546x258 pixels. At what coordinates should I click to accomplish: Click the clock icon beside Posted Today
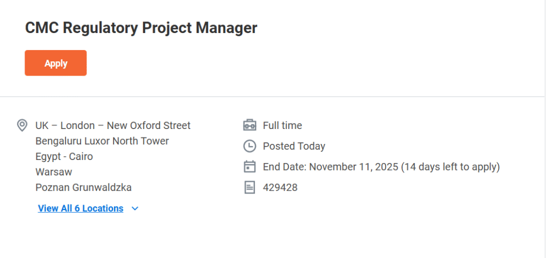click(250, 146)
